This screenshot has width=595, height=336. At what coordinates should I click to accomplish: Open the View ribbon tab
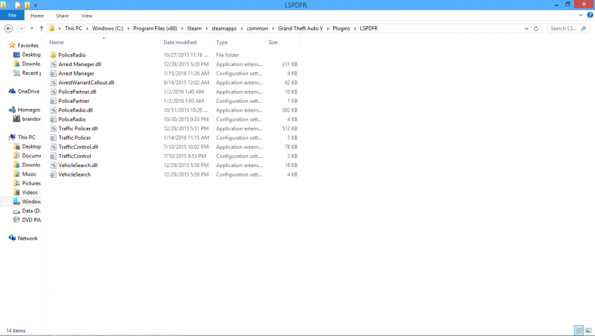click(x=86, y=16)
